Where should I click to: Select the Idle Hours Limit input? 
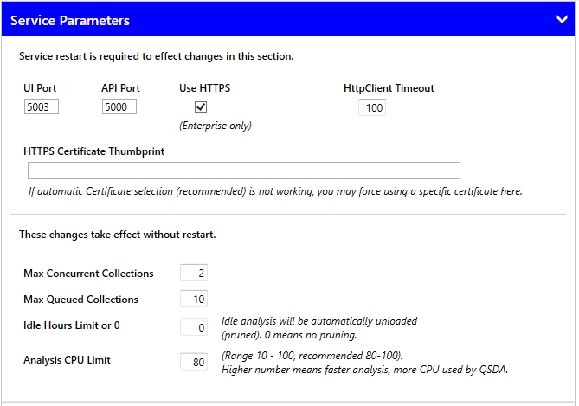pyautogui.click(x=194, y=327)
